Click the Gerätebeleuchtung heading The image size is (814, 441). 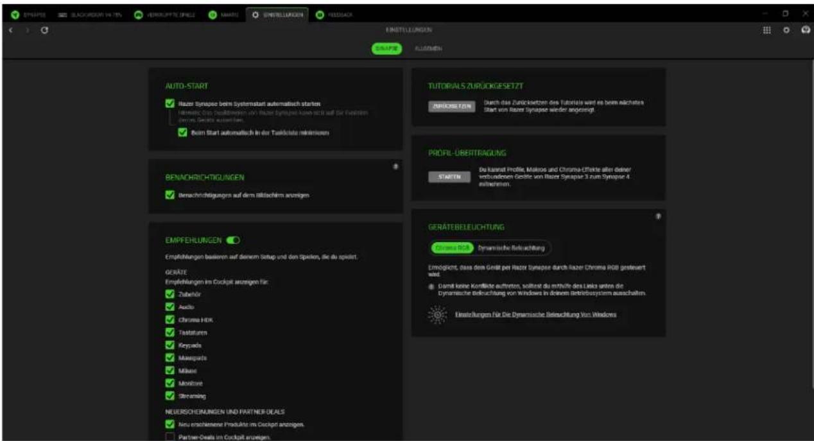pos(466,227)
